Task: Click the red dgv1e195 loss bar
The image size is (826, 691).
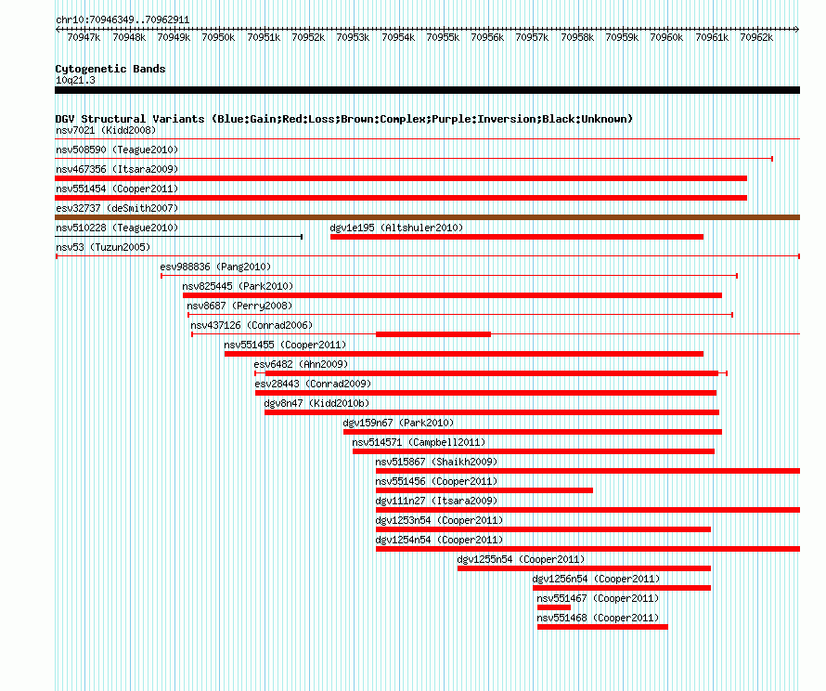Action: [x=517, y=237]
